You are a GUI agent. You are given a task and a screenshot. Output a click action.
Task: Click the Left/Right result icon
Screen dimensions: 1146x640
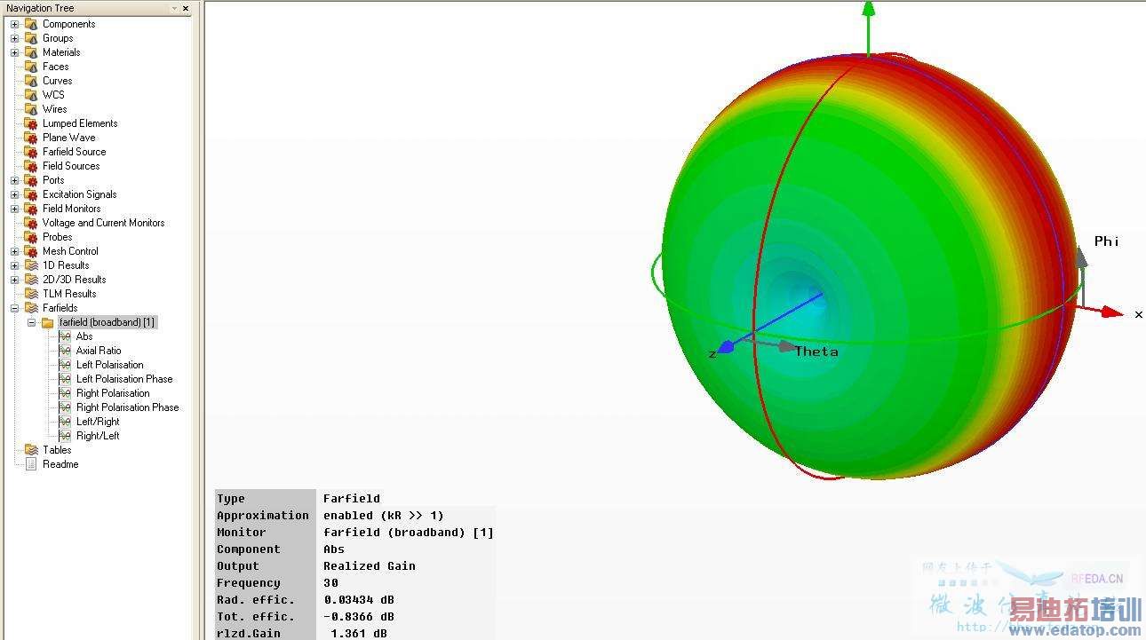[x=65, y=422]
